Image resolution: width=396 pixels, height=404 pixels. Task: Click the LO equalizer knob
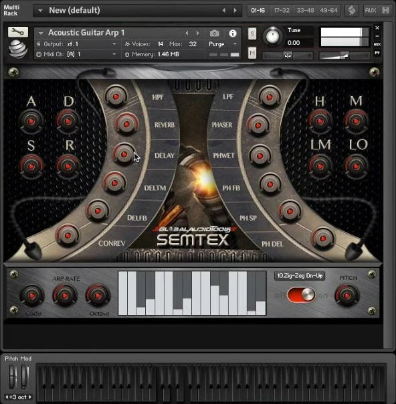(356, 166)
